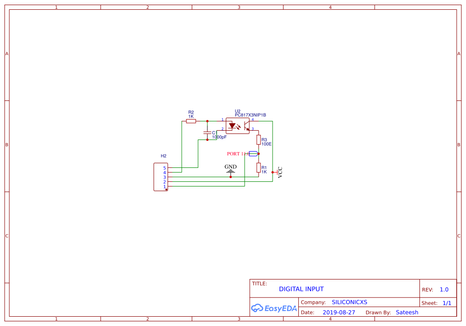Viewport: 466px width, 326px height.
Task: Select the capacitor C1 symbol
Action: pos(207,133)
